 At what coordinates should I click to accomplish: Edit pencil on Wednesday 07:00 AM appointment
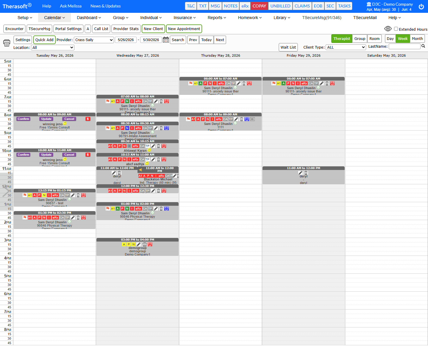point(156,101)
